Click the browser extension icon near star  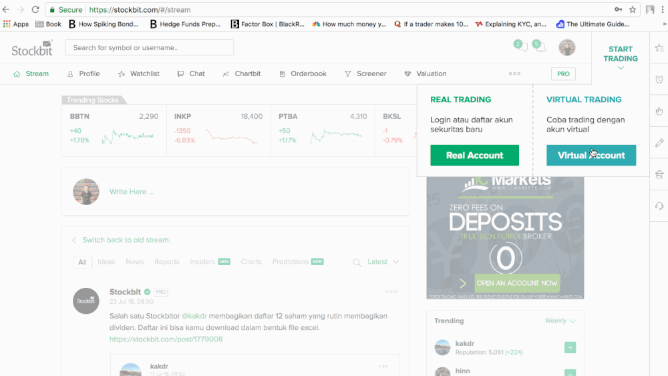650,9
